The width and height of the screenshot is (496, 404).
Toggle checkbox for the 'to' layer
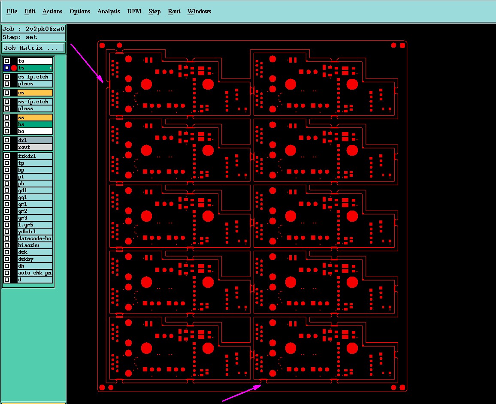[x=7, y=61]
